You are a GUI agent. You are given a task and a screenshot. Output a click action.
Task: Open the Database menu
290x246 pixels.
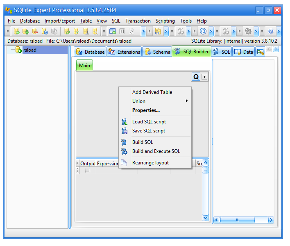click(30, 21)
